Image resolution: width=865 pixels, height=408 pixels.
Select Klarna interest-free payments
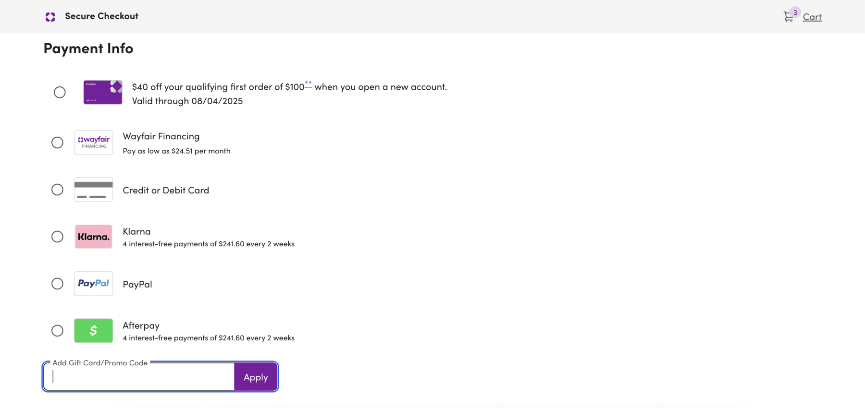(x=58, y=236)
